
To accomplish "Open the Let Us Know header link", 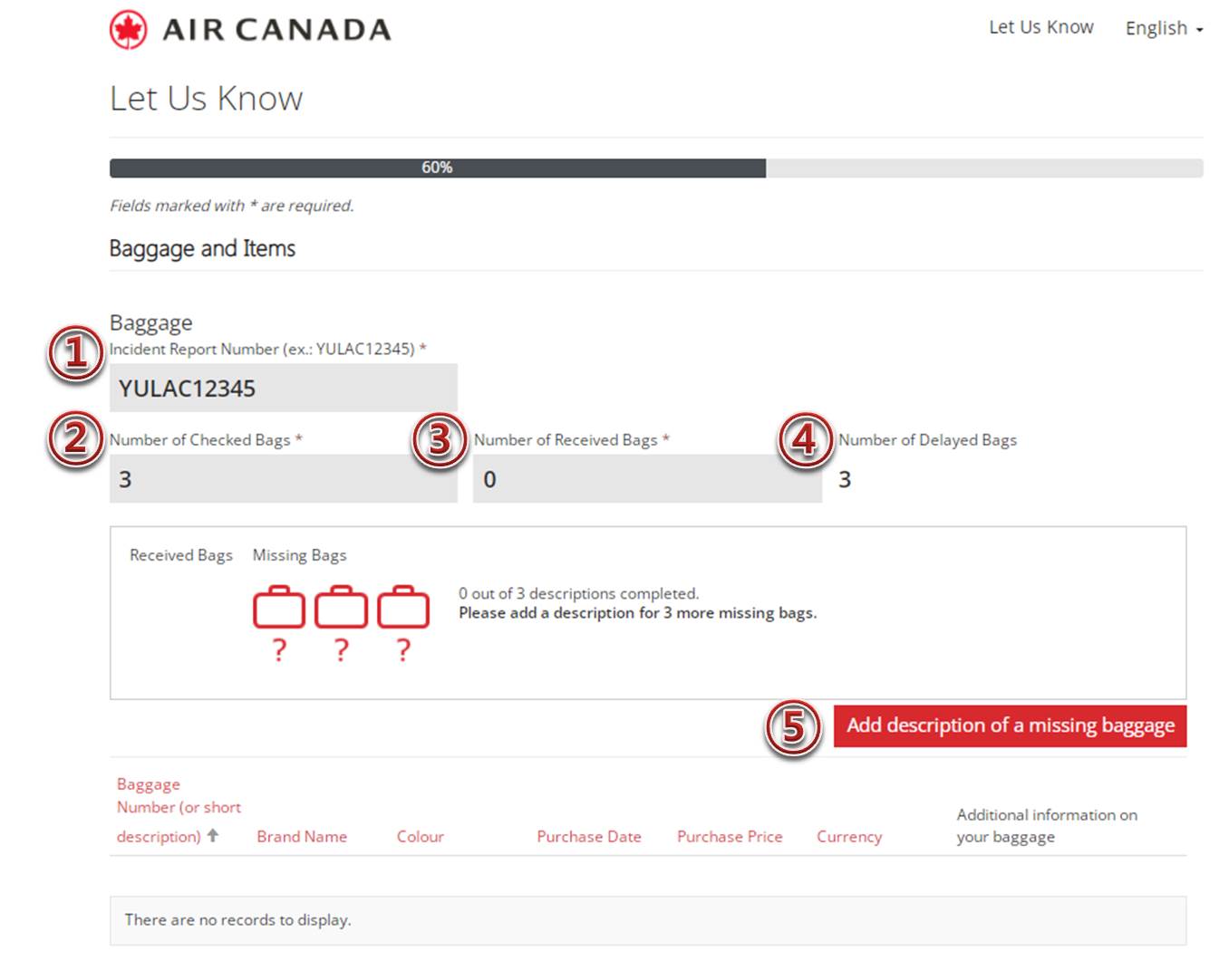I will tap(1040, 27).
